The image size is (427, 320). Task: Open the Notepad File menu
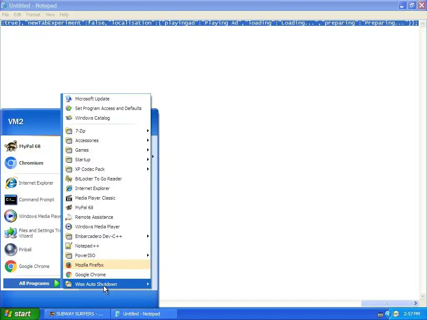(5, 15)
